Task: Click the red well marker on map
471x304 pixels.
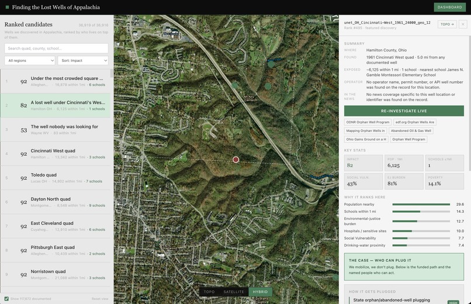Action: tap(236, 160)
